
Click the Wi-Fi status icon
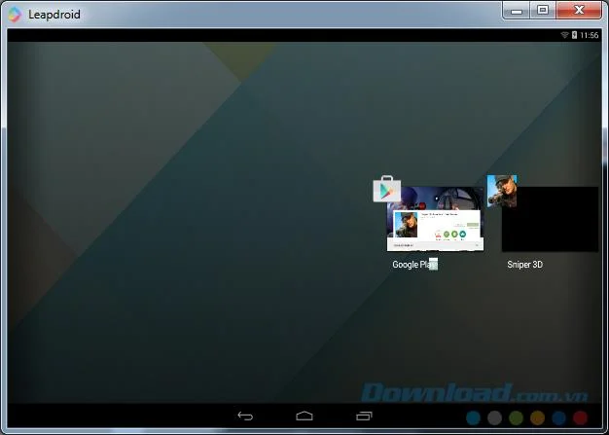point(564,35)
